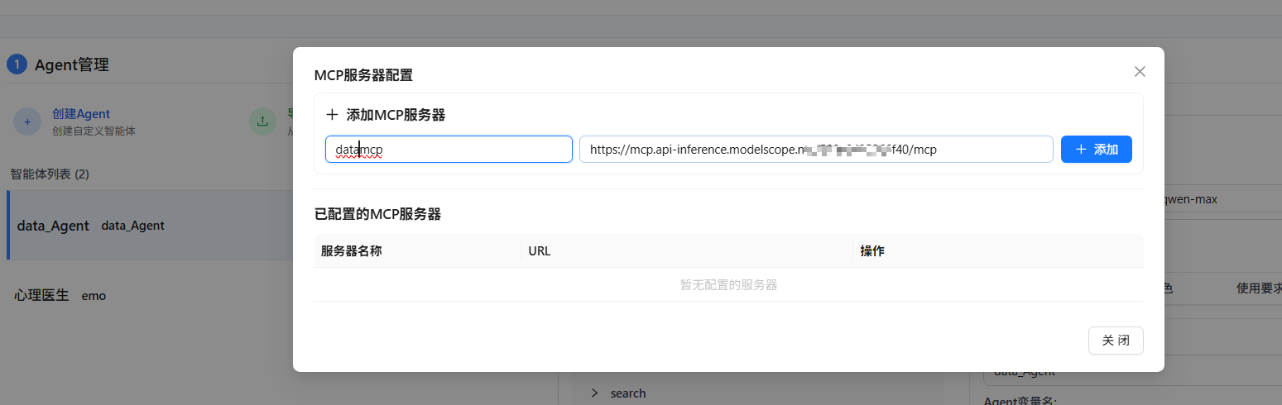The width and height of the screenshot is (1282, 405).
Task: Click the 操作 column header
Action: point(872,251)
